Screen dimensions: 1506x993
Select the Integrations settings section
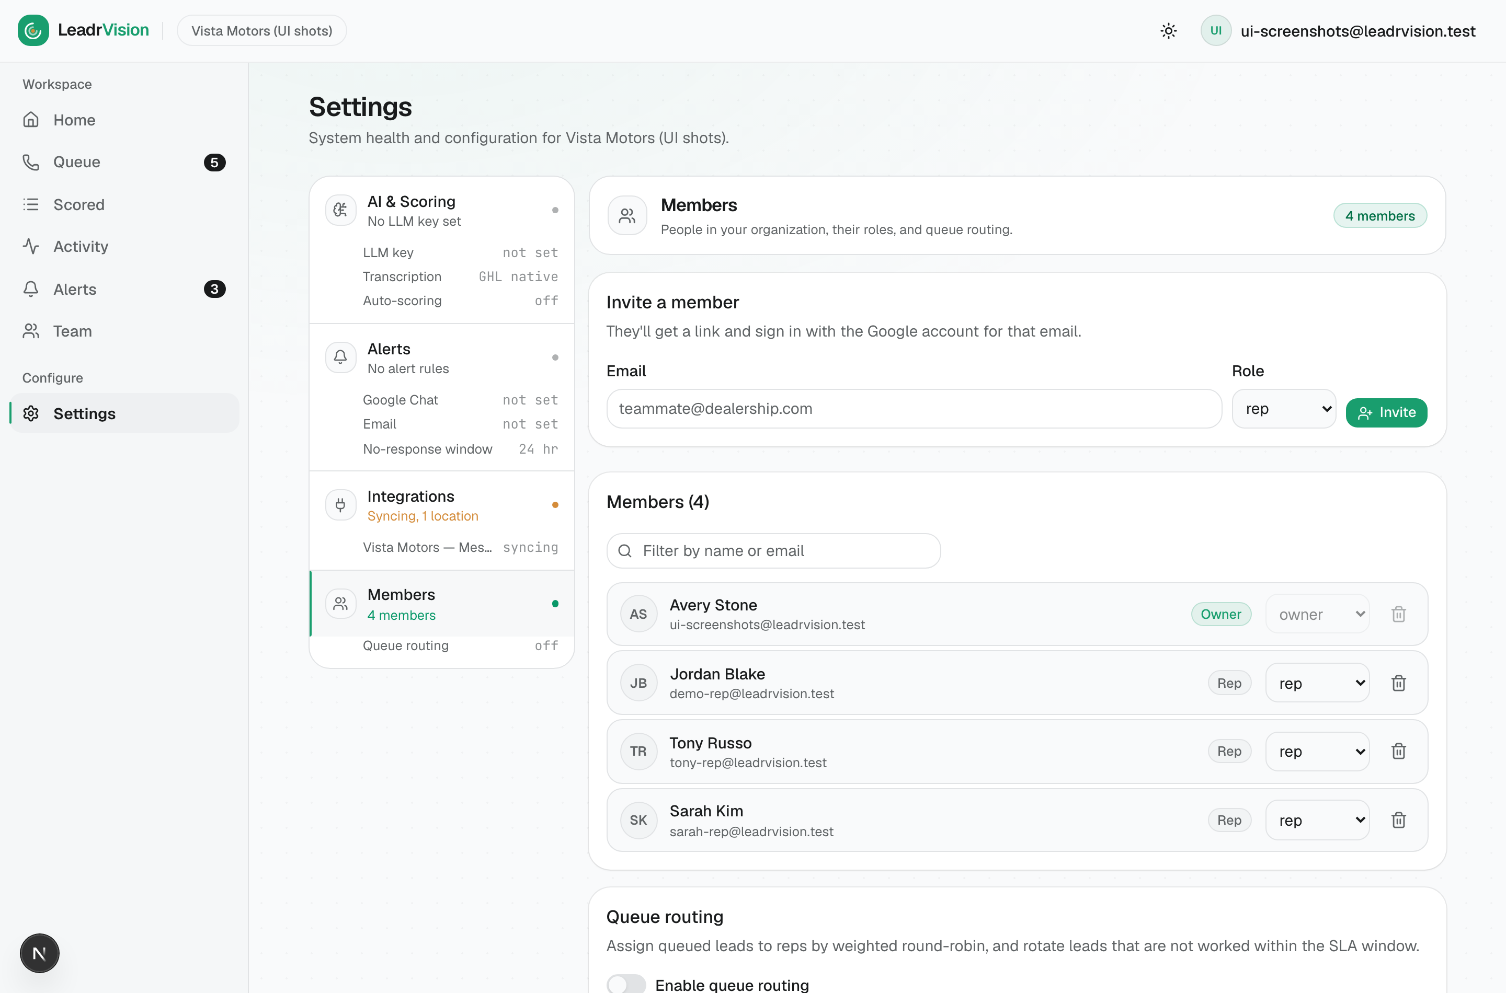[441, 505]
